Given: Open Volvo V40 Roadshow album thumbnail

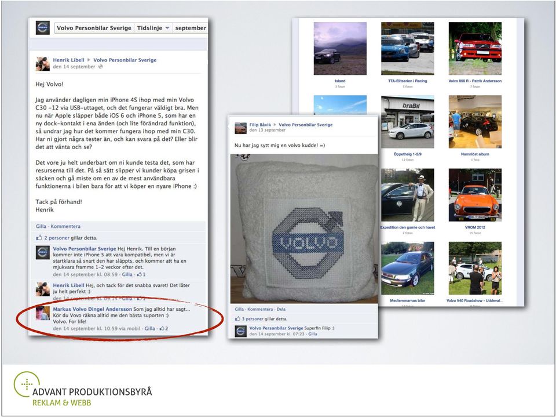Looking at the screenshot, I should [x=475, y=268].
